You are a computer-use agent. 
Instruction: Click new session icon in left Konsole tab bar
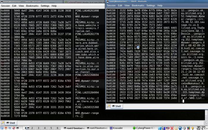point(2,123)
